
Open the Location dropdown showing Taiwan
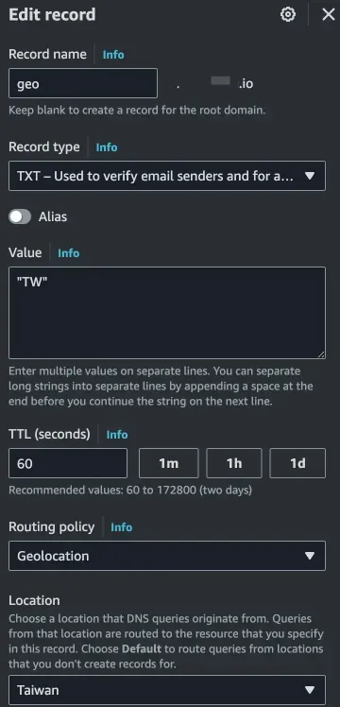click(x=167, y=690)
